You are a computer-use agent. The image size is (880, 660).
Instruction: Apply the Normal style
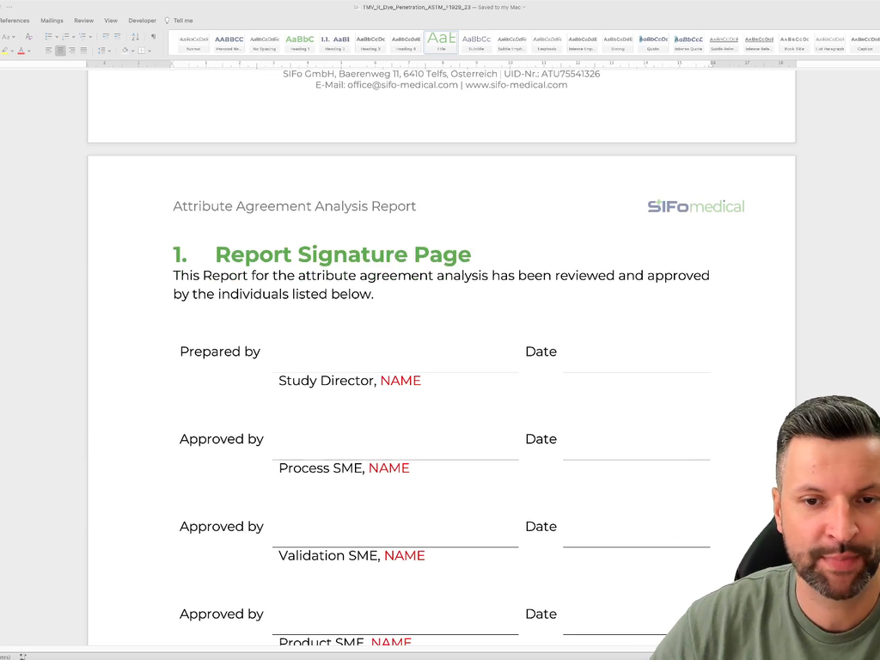tap(193, 43)
